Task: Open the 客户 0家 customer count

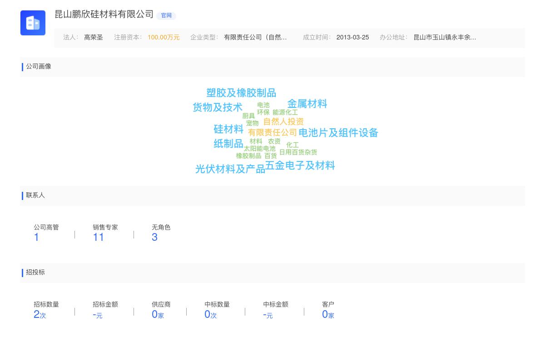Action: click(x=327, y=314)
